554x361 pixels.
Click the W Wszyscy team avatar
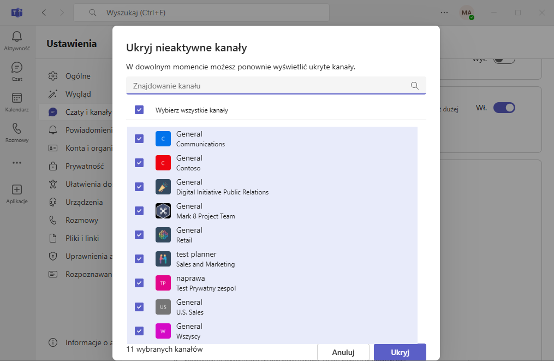point(163,332)
